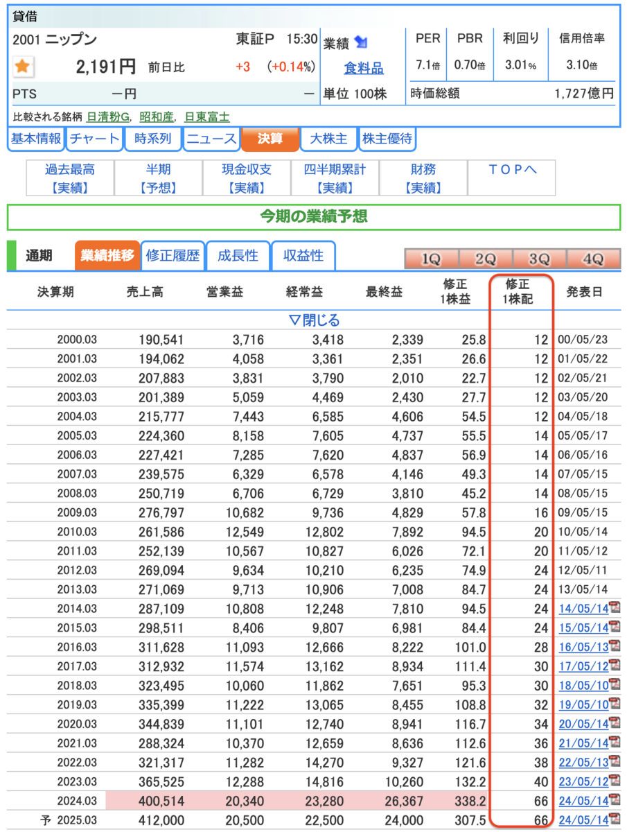Open the 基本情報 tab
Screen dimensions: 627x832
(x=35, y=139)
